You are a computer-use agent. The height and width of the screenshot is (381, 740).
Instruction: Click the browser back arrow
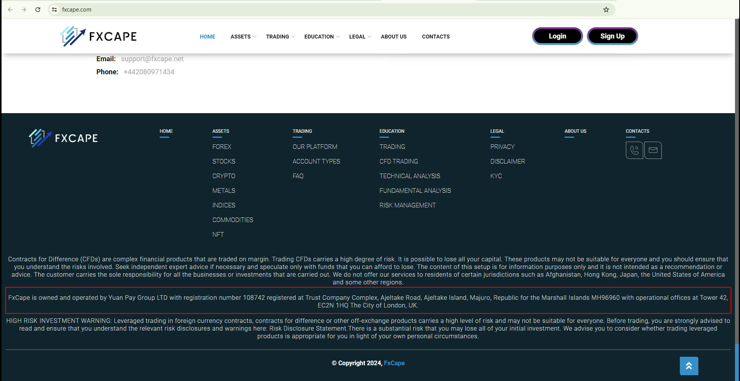point(10,10)
